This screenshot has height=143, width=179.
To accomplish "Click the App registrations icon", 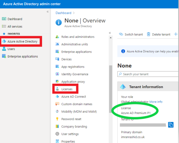I will pos(57,66).
